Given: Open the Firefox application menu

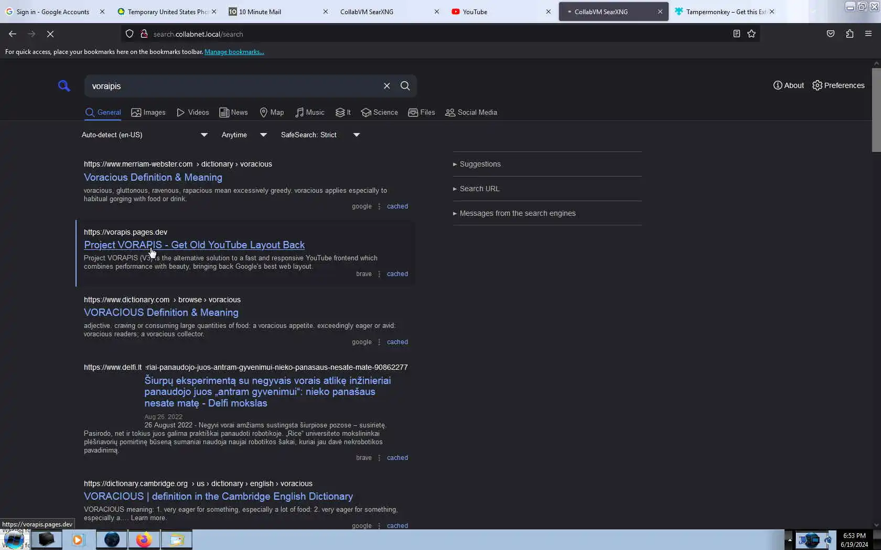Looking at the screenshot, I should coord(868,34).
